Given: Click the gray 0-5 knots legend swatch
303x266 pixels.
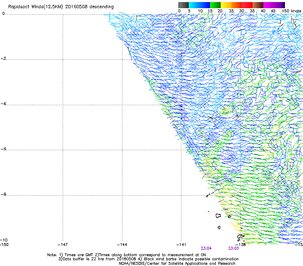Looking at the screenshot, I should pyautogui.click(x=183, y=5).
